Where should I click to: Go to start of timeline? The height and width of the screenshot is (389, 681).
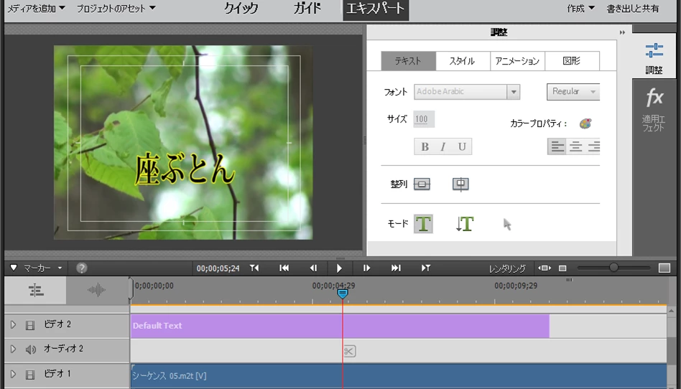pos(284,268)
